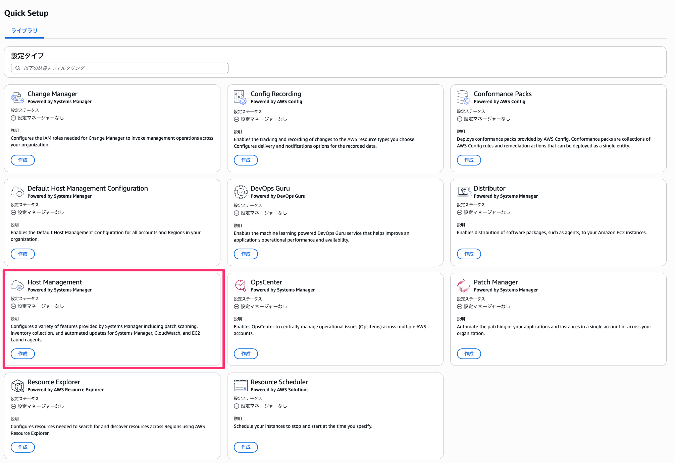
Task: Click Change Manager's status indicator icon
Action: (13, 118)
